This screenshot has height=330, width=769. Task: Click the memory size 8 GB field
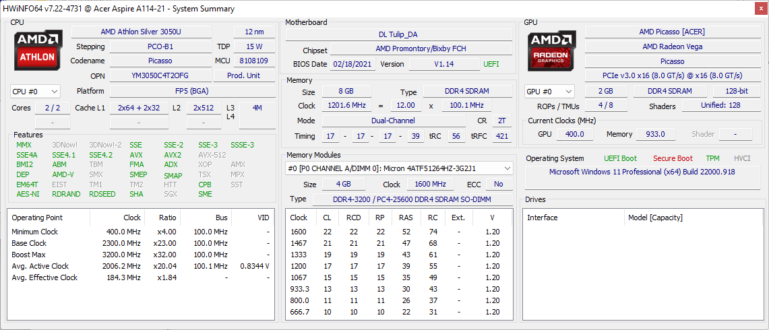click(346, 91)
